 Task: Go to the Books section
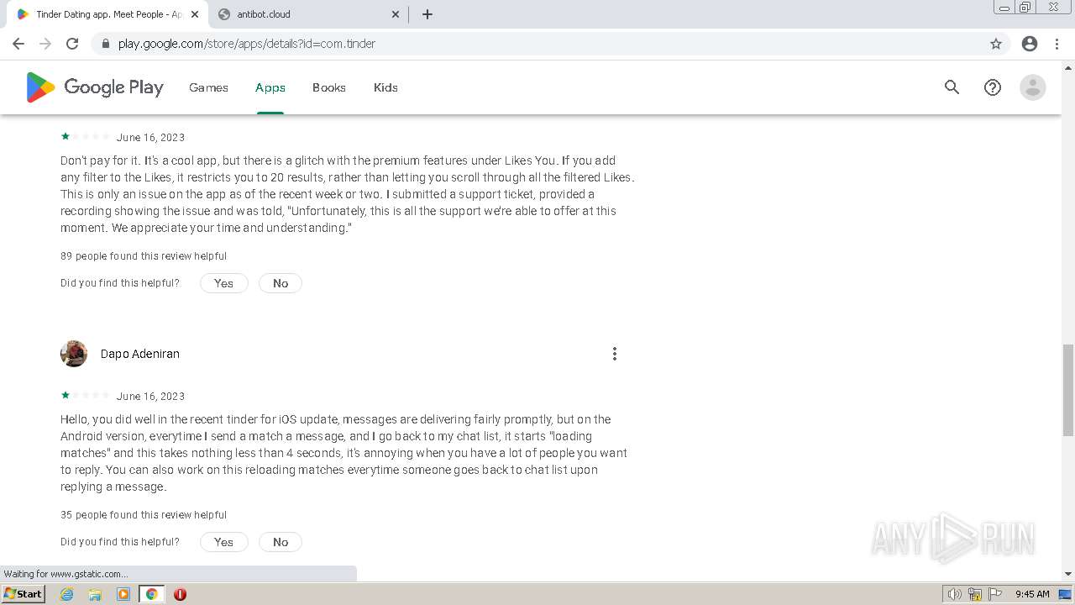pos(329,87)
